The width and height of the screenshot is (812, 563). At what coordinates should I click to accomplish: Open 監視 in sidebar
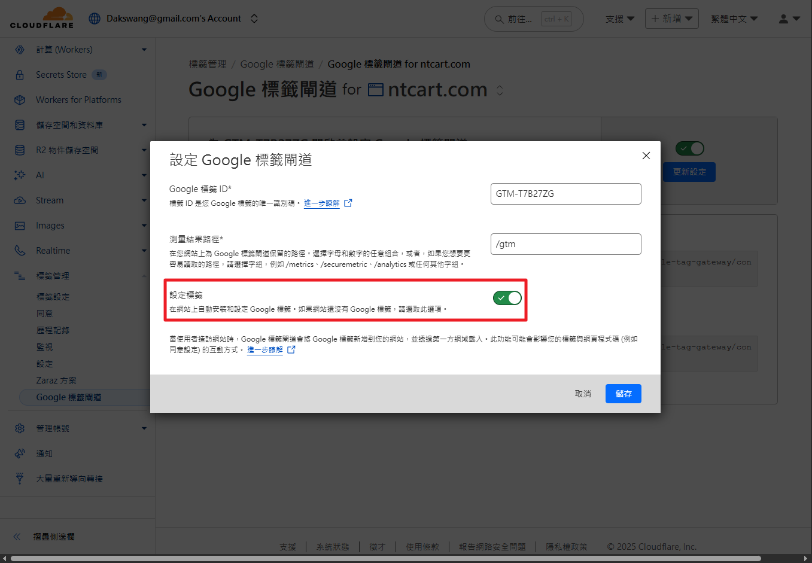(44, 347)
